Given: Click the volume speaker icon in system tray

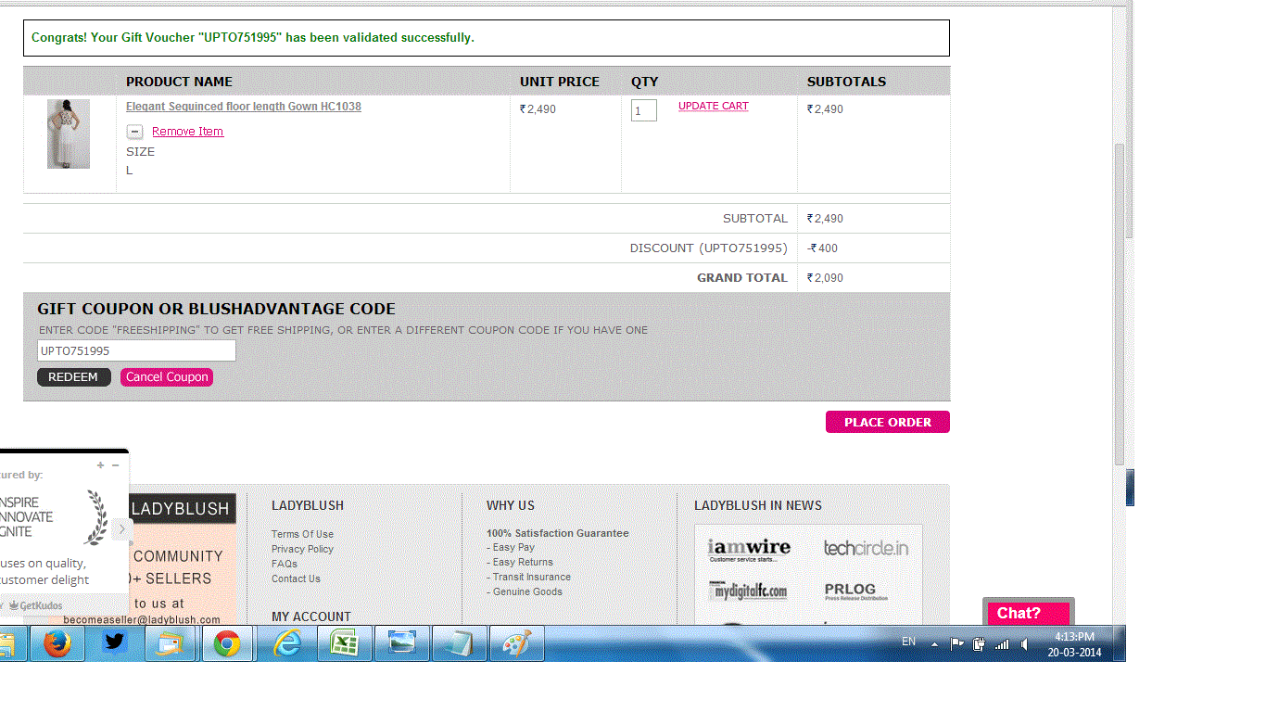Looking at the screenshot, I should (x=1025, y=643).
